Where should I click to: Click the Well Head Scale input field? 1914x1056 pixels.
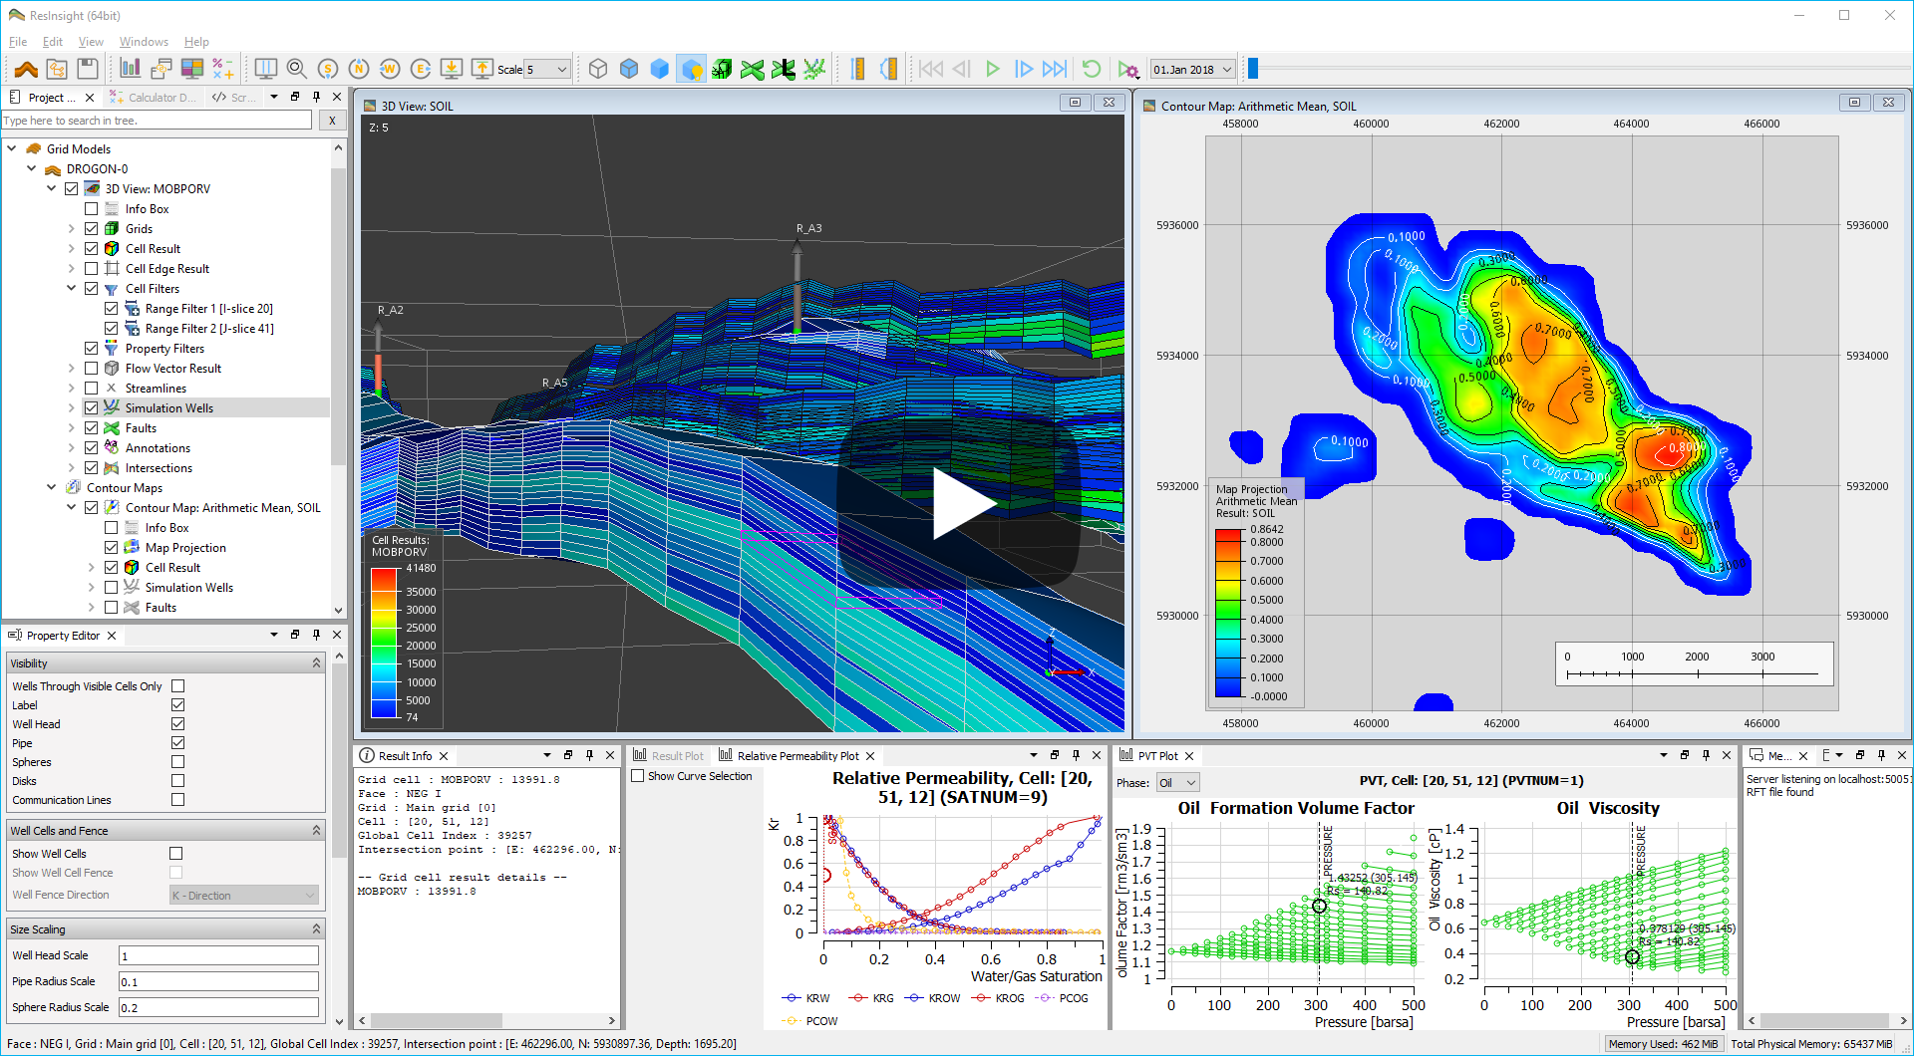218,956
